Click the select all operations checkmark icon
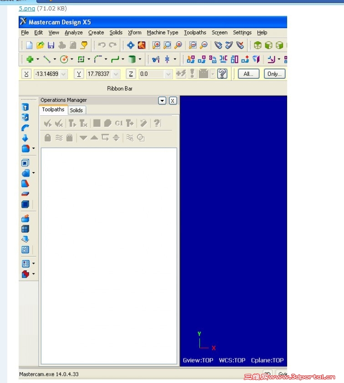Screen dimensions: 344x383 coord(47,123)
